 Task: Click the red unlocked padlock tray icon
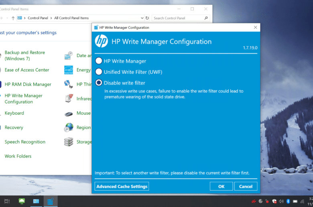(x=267, y=201)
